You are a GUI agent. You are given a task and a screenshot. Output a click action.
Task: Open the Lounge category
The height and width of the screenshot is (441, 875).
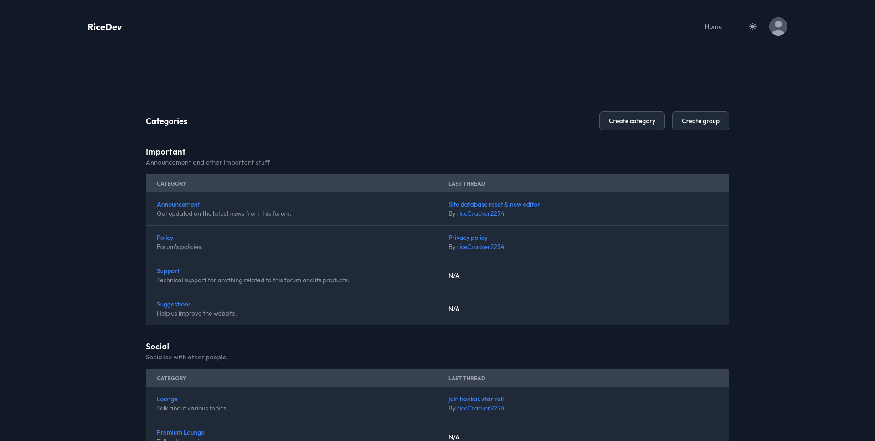(167, 399)
